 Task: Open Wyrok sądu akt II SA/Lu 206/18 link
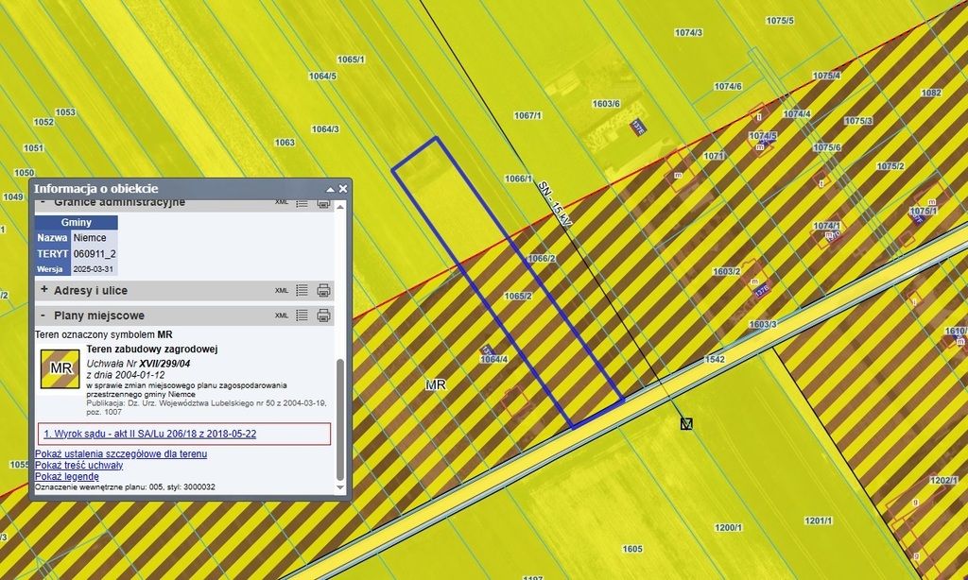point(149,434)
